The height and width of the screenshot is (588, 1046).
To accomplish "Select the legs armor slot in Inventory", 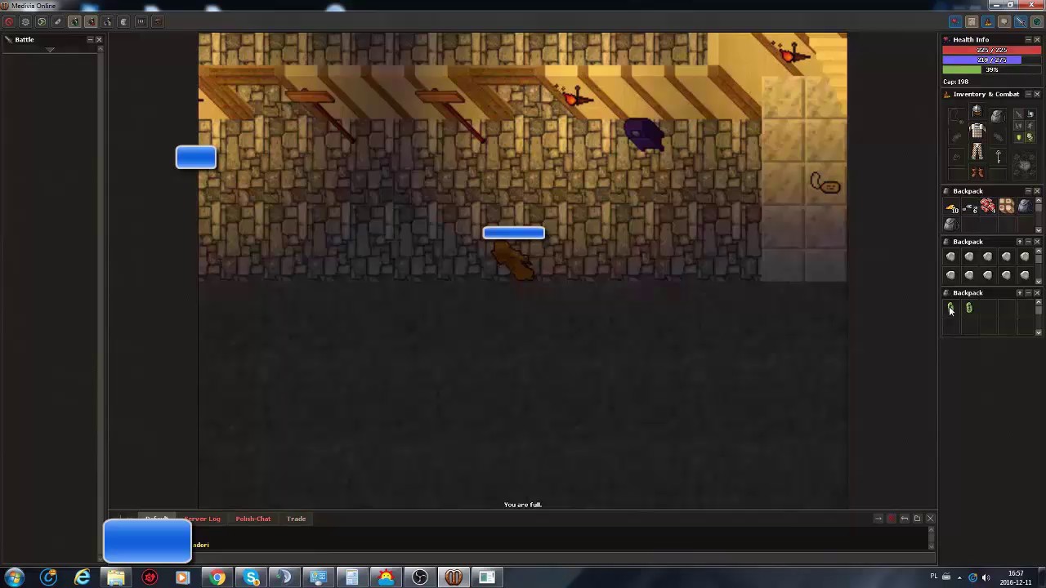I will coord(977,153).
